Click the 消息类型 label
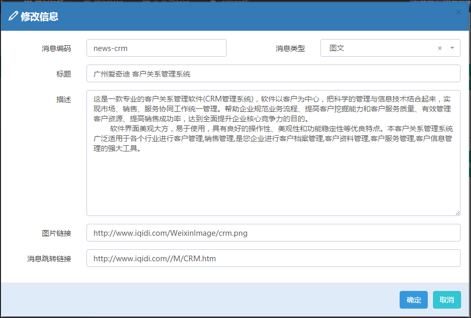Viewport: 471px width, 318px height. coord(291,48)
